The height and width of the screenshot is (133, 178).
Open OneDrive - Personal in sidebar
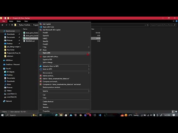pos(13,65)
